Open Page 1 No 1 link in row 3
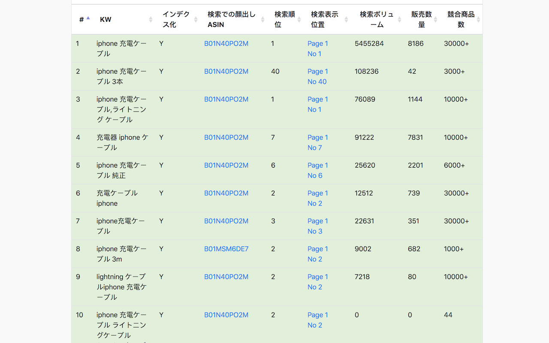The width and height of the screenshot is (549, 343). click(318, 104)
